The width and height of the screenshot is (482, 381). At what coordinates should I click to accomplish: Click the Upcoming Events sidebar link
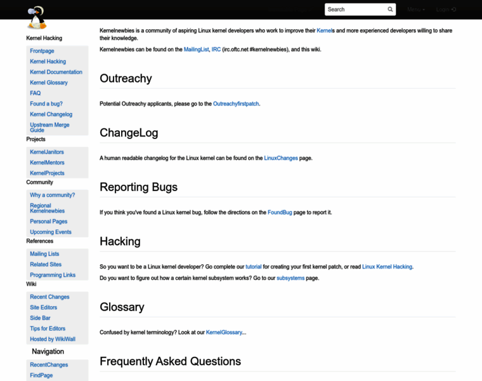(x=51, y=232)
